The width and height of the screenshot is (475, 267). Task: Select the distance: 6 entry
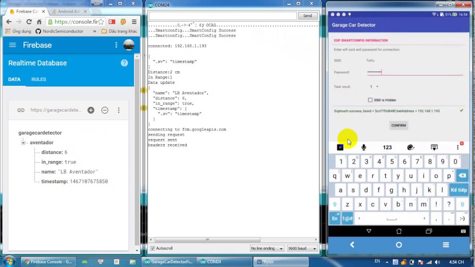coord(54,152)
